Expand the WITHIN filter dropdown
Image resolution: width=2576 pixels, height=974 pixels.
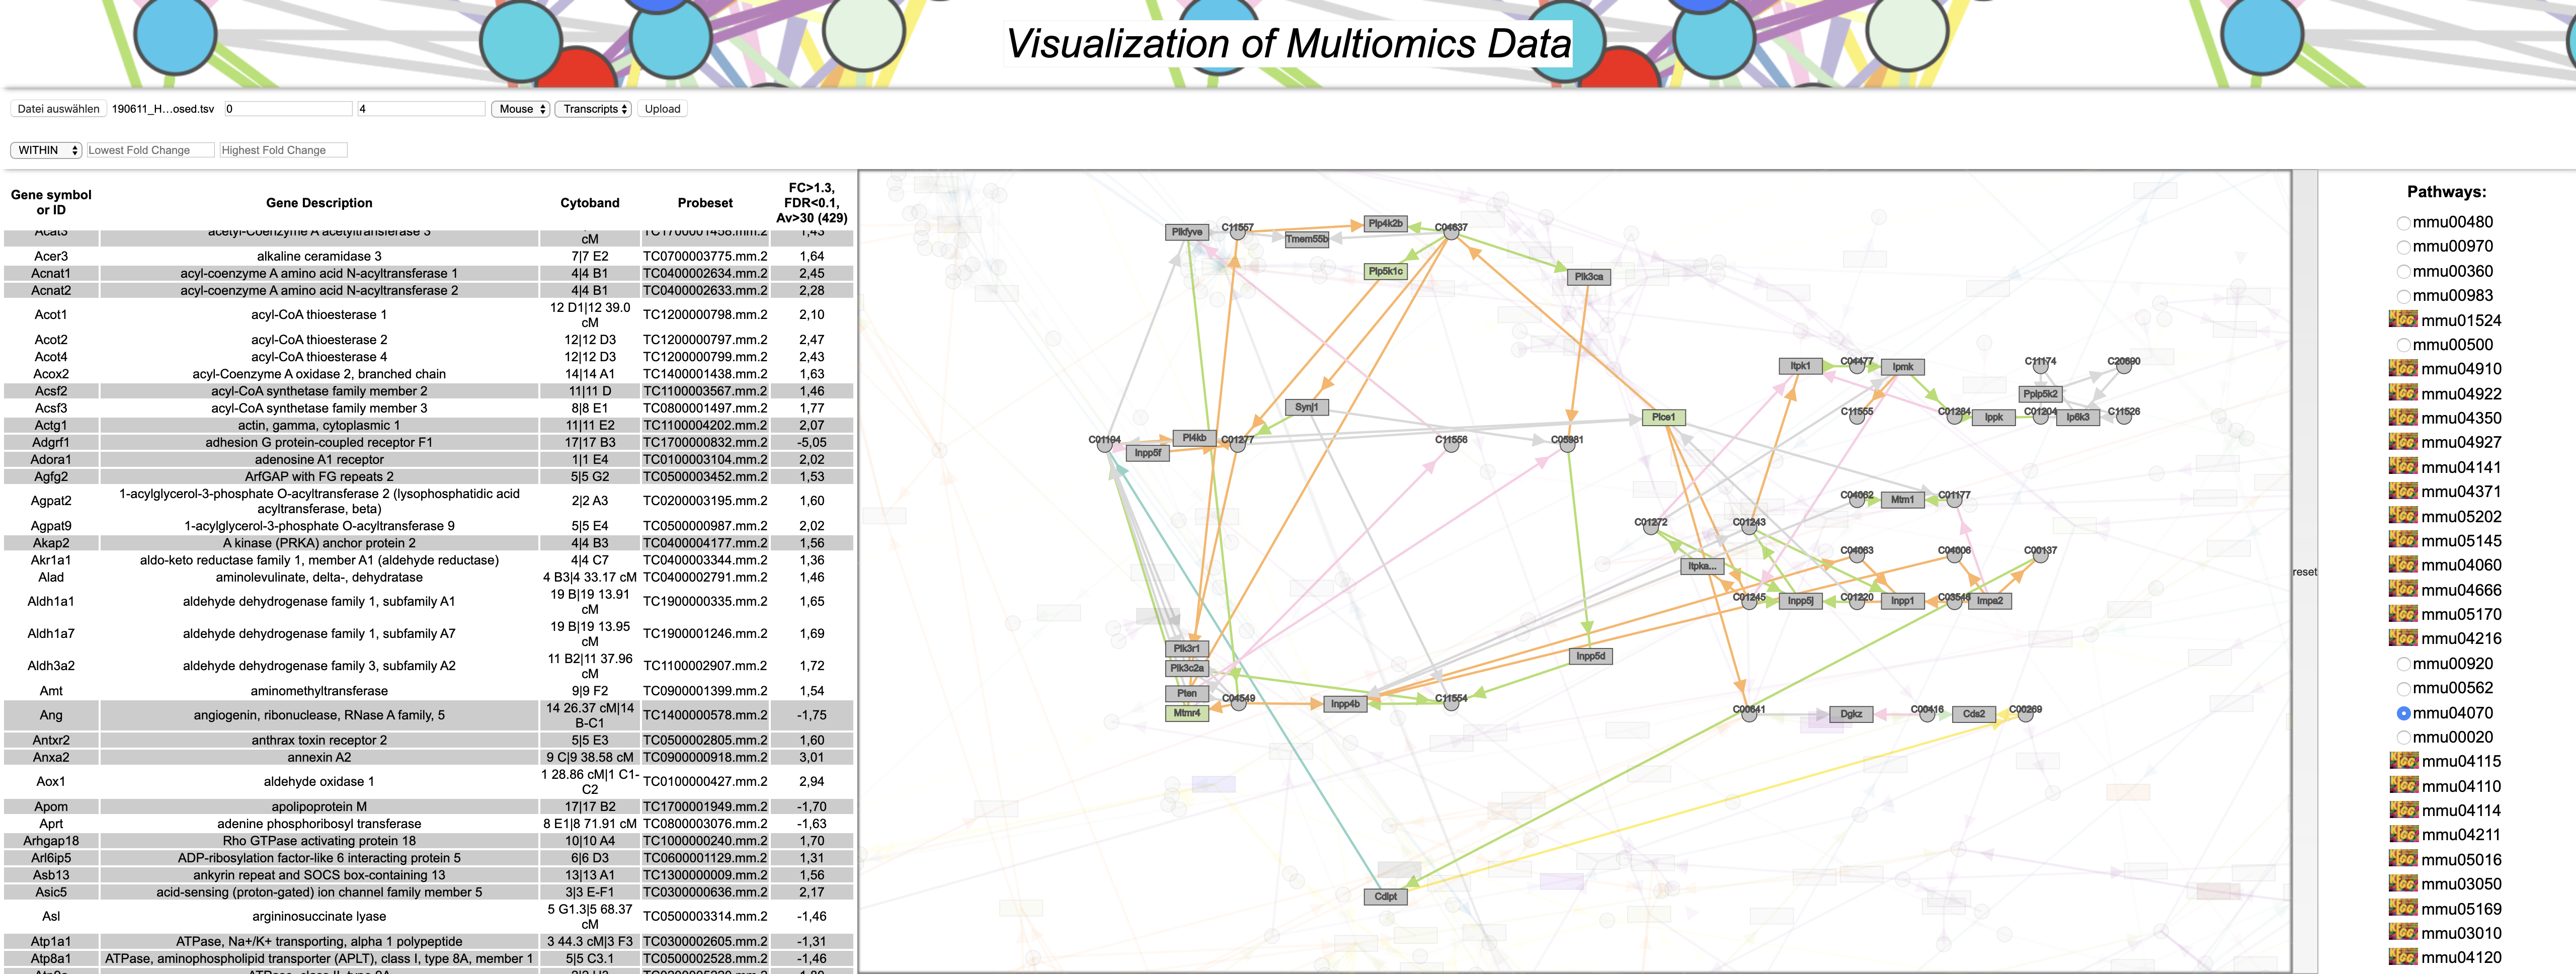click(x=47, y=150)
